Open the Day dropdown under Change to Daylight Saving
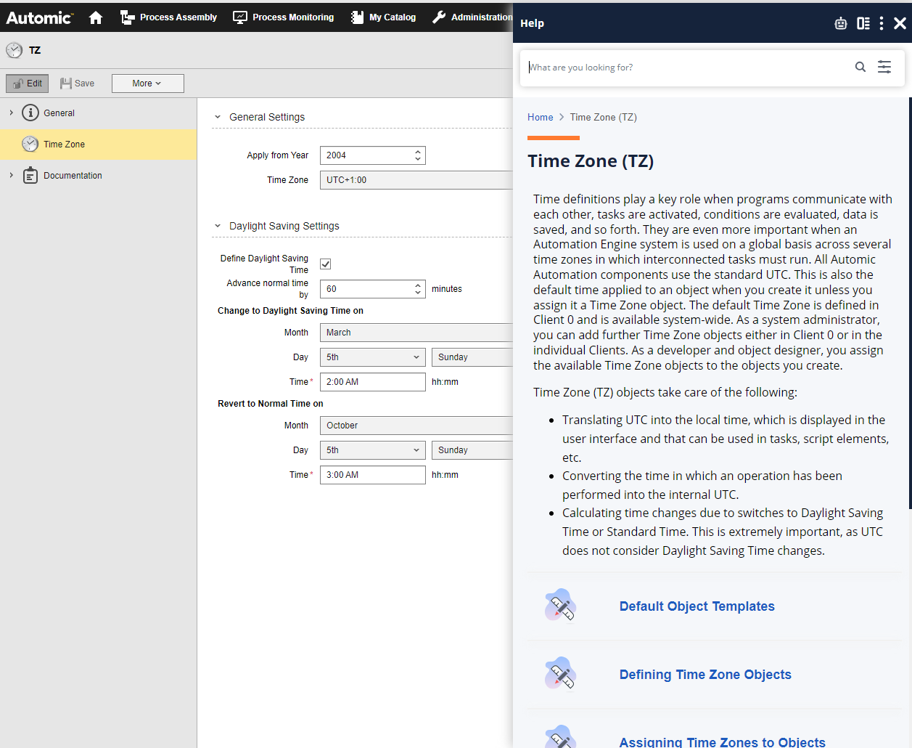The width and height of the screenshot is (912, 748). [x=372, y=357]
